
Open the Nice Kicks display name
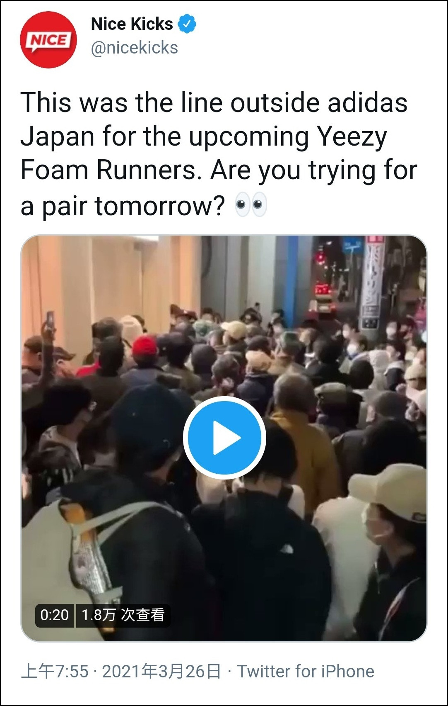point(132,24)
